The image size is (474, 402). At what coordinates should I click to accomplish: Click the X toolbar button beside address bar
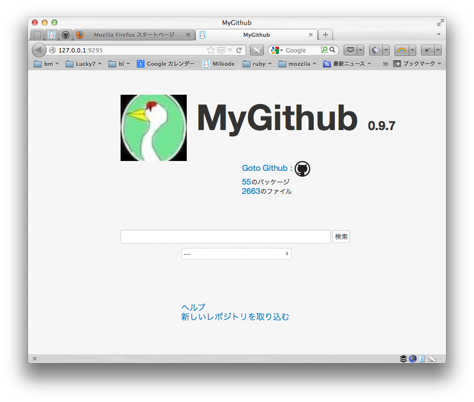pyautogui.click(x=257, y=50)
